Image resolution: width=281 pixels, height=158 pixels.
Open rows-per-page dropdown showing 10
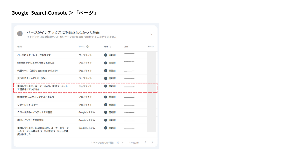(120, 143)
